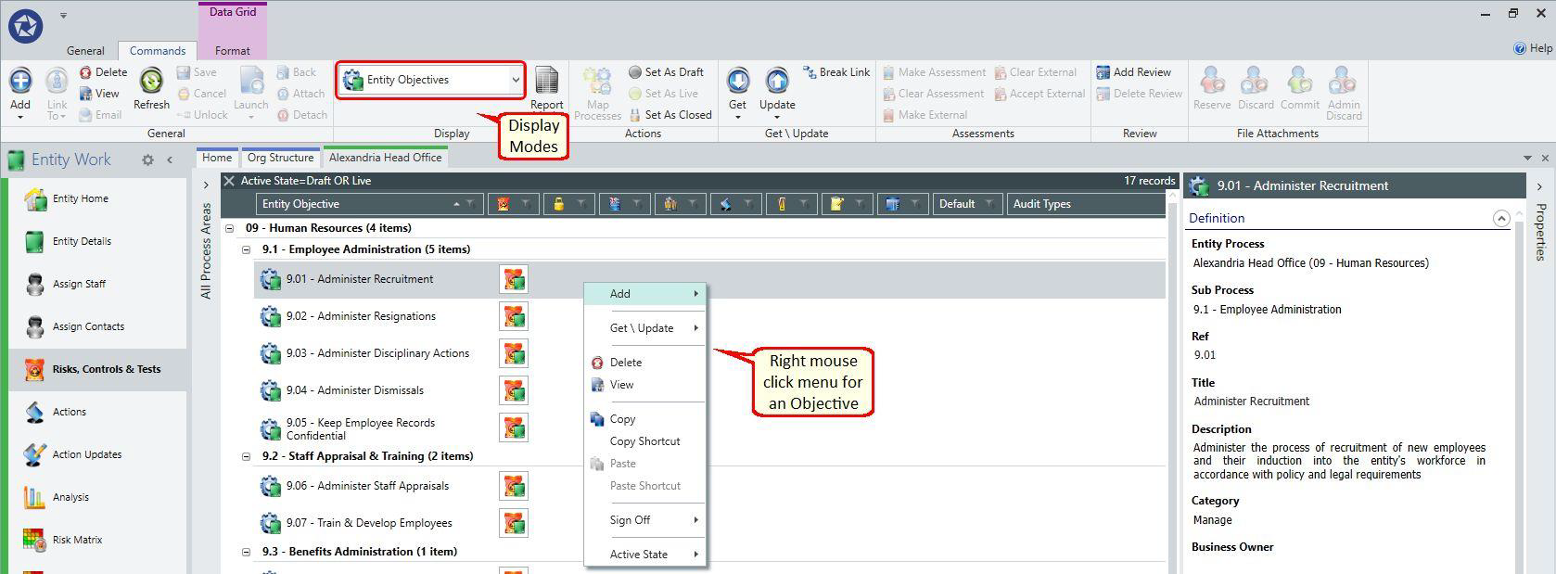Collapse the 9.2 Staff Appraisal & Training group
The width and height of the screenshot is (1556, 574).
tap(247, 456)
